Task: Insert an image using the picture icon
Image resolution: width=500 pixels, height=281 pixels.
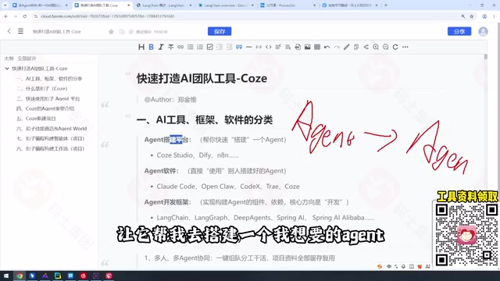Action: click(307, 47)
